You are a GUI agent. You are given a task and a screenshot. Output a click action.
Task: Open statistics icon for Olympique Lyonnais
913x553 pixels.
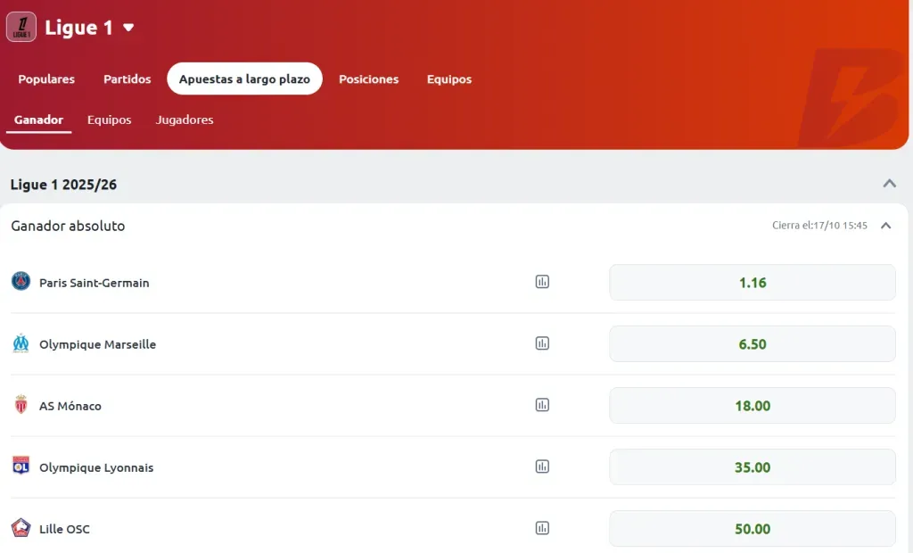click(x=542, y=466)
